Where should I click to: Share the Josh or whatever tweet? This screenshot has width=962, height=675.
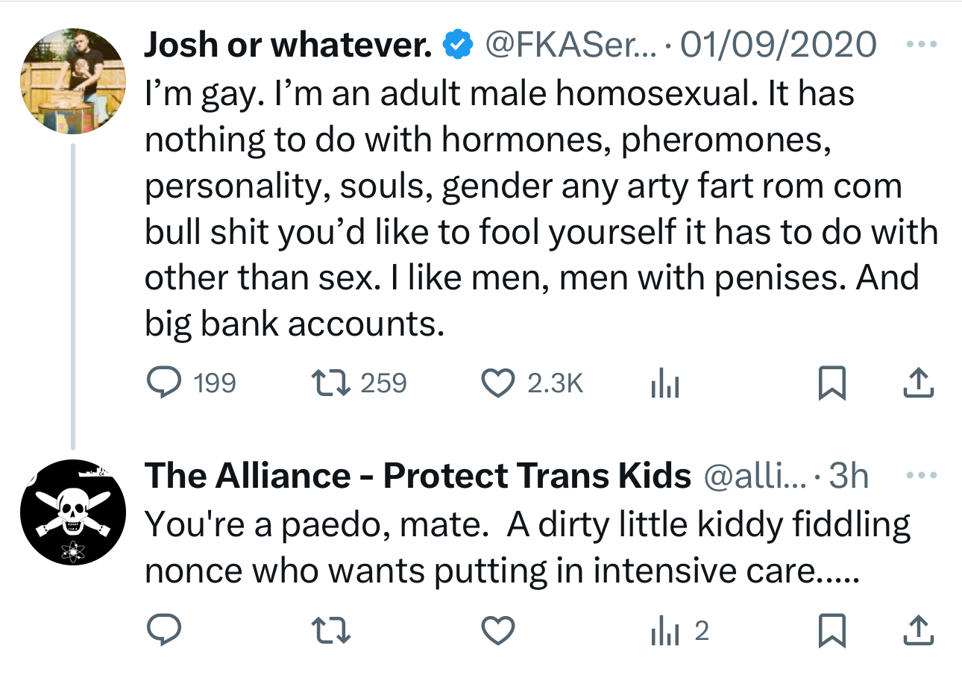click(919, 383)
